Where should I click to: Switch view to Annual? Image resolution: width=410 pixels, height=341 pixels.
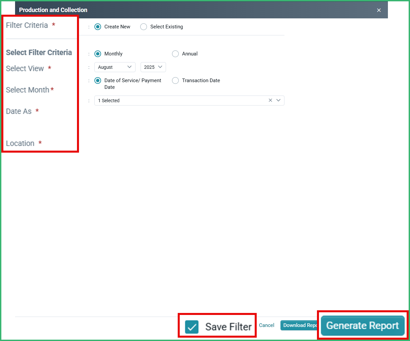click(x=175, y=54)
